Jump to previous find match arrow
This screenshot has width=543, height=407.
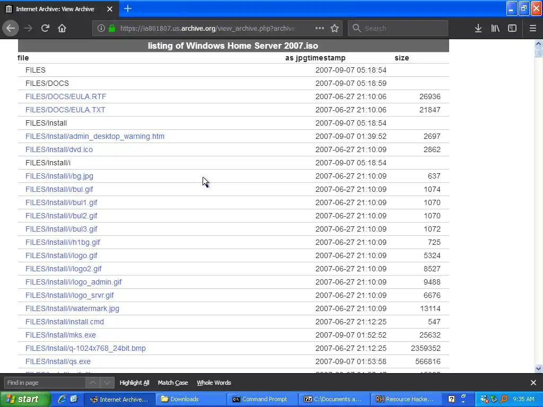click(93, 383)
